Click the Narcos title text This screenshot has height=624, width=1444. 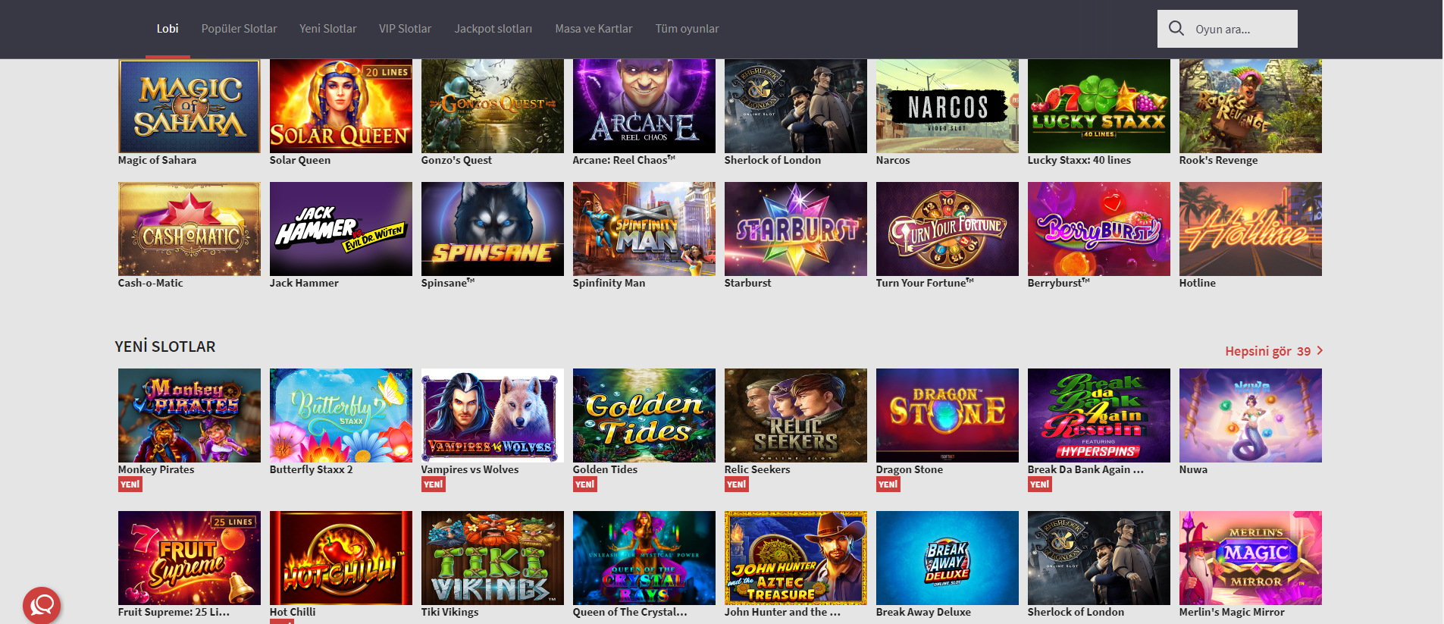(893, 160)
